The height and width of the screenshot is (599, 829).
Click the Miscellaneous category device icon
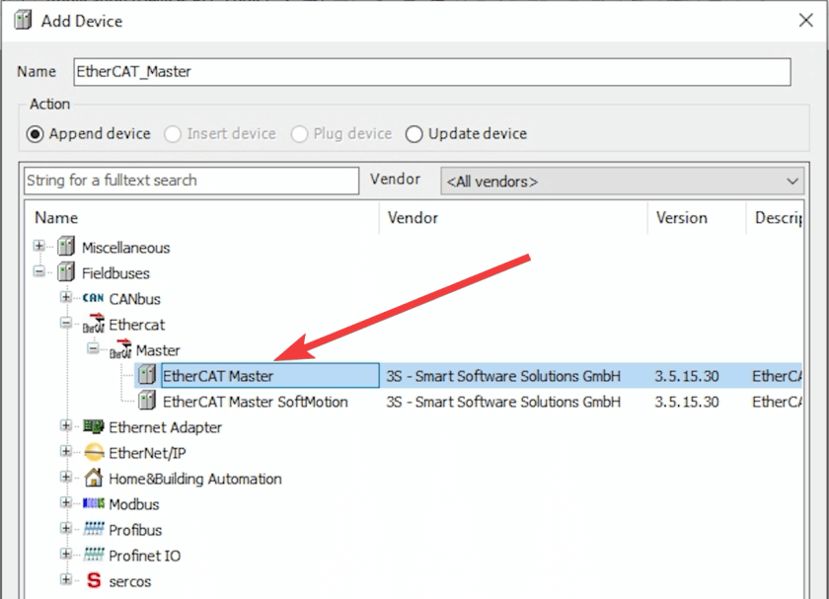tap(66, 247)
